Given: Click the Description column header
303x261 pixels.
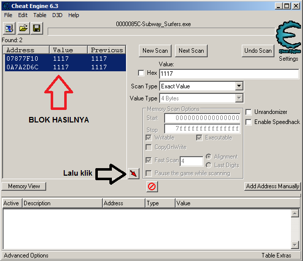Looking at the screenshot, I should pos(62,203).
